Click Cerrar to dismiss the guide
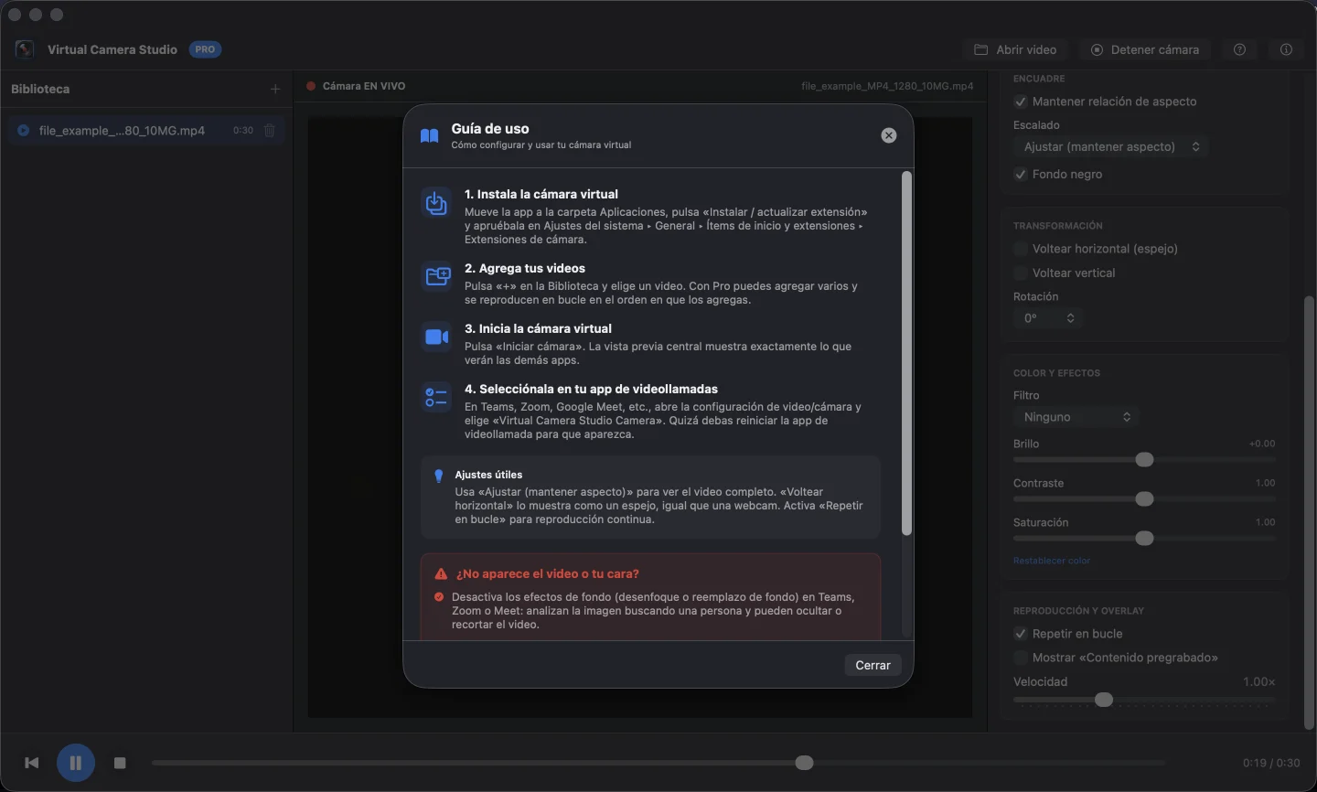The image size is (1317, 792). click(873, 665)
